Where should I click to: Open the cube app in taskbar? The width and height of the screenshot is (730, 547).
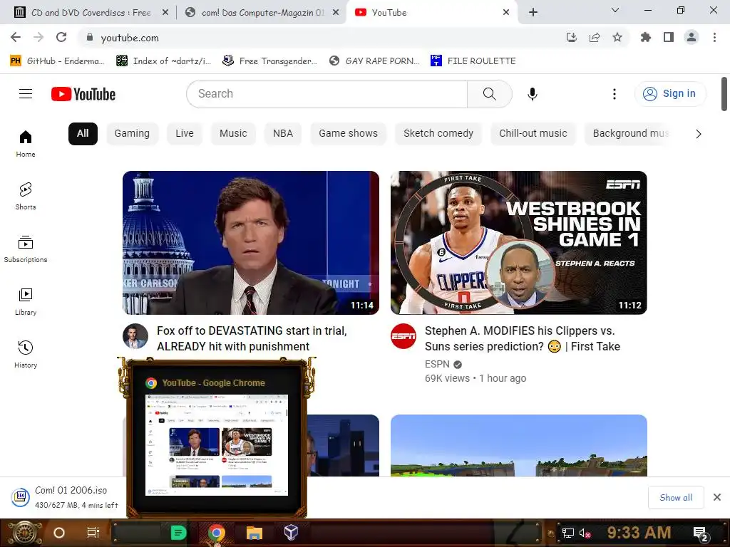(x=291, y=533)
